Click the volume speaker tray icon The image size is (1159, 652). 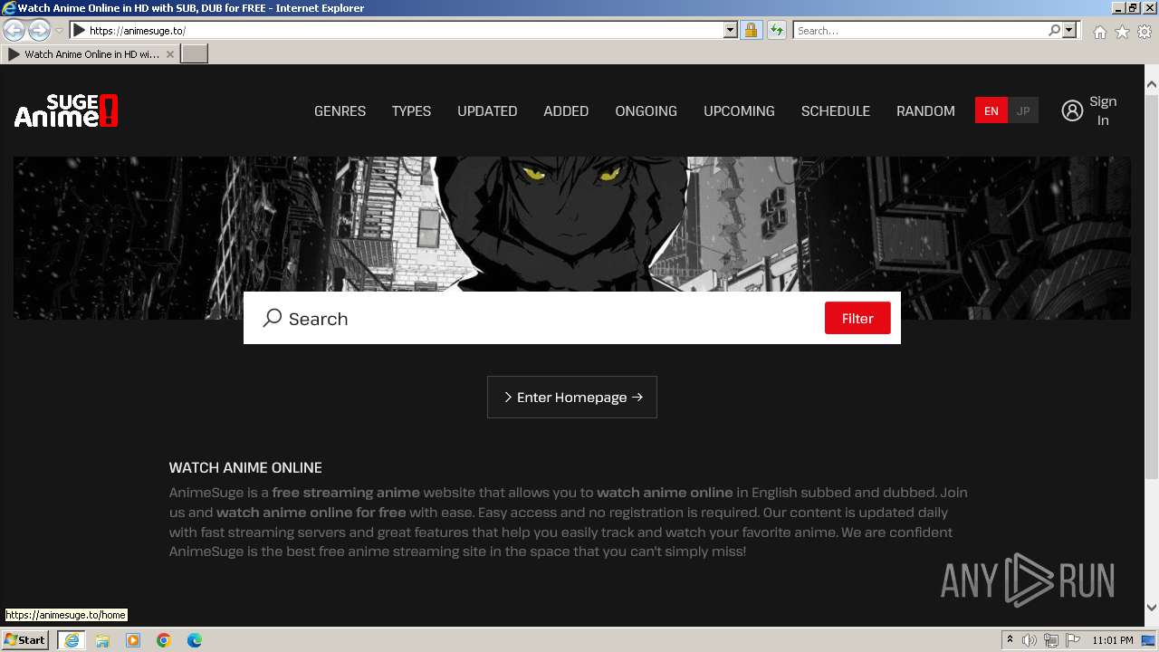1030,640
